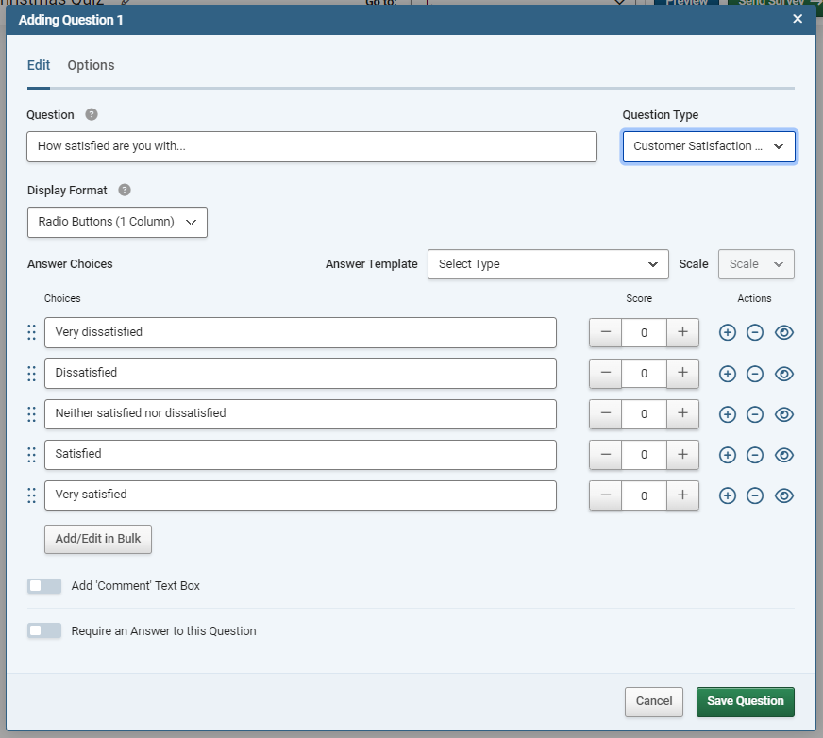
Task: Add a choice after Very dissatisfied
Action: click(x=727, y=332)
